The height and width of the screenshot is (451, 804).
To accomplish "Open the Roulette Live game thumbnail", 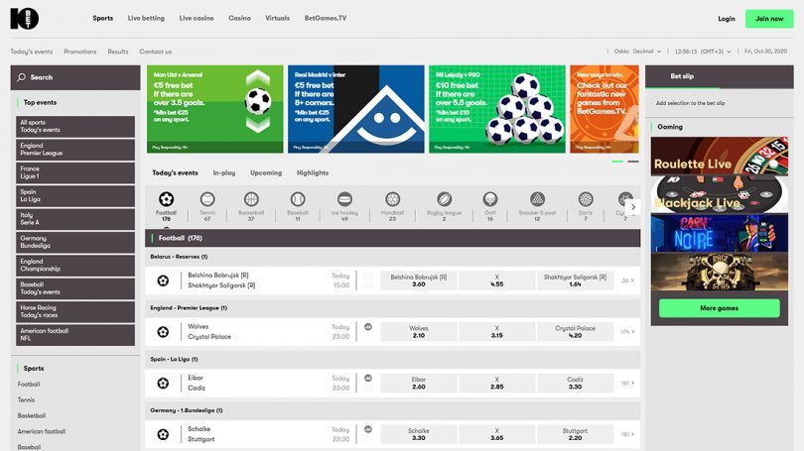I will click(719, 157).
